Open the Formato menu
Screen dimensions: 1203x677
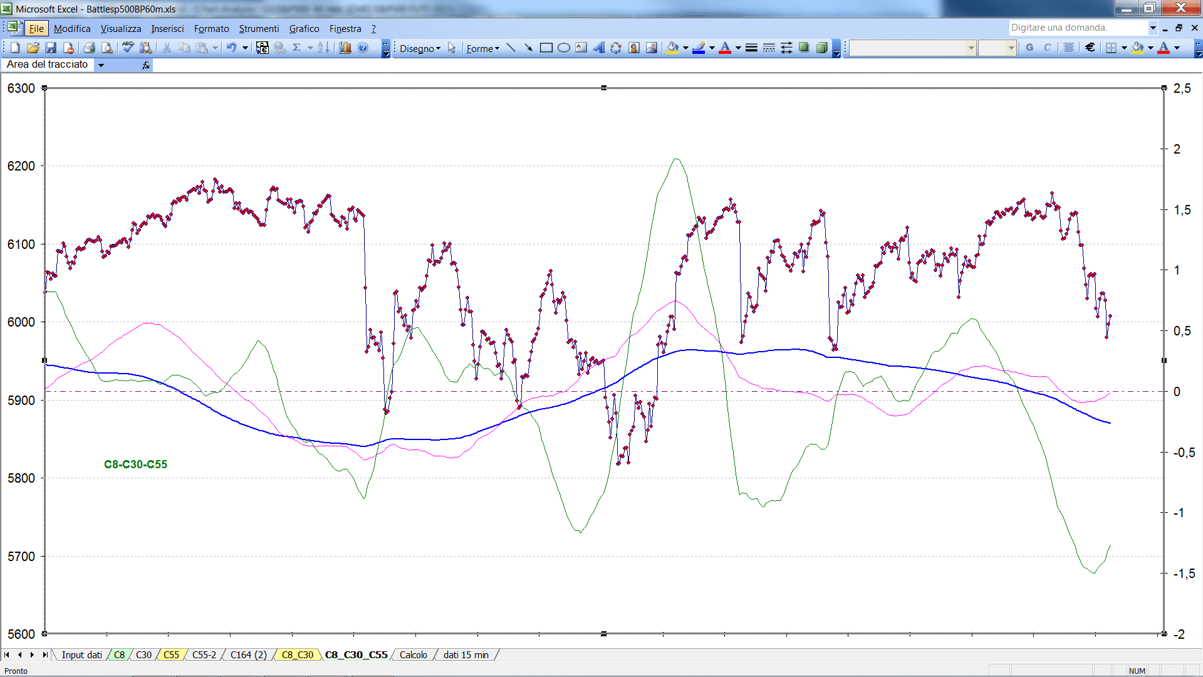click(x=212, y=28)
